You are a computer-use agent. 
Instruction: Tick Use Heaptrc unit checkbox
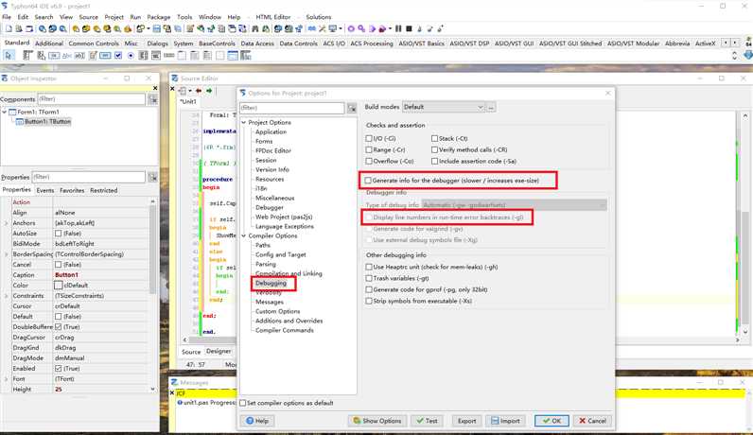pos(370,267)
